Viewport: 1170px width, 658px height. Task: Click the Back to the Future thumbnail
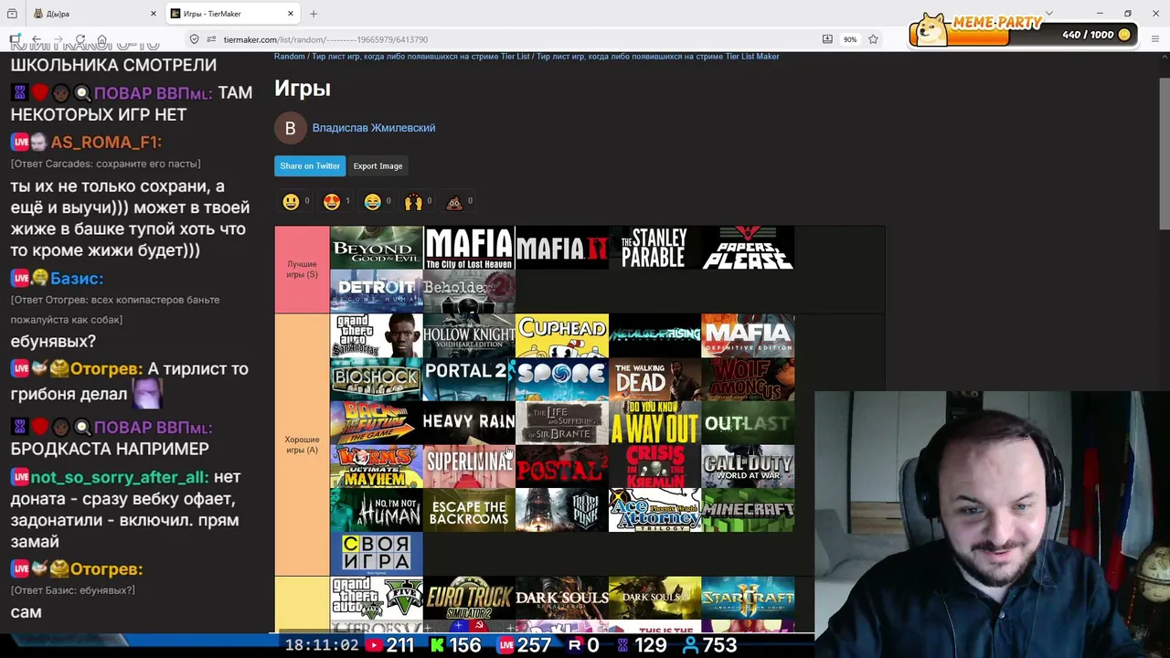377,423
